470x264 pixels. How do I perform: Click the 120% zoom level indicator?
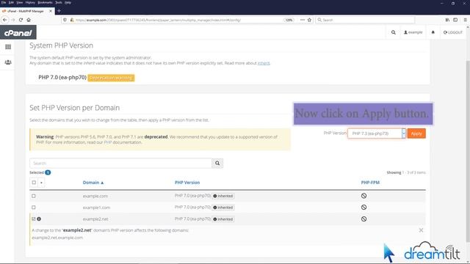coord(289,20)
